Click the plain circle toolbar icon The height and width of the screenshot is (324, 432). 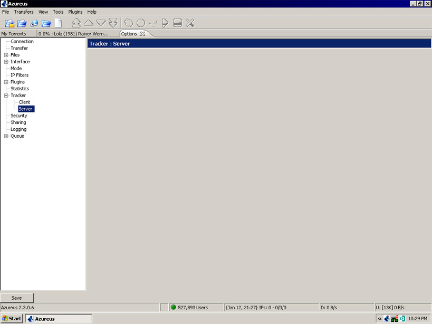(x=141, y=23)
